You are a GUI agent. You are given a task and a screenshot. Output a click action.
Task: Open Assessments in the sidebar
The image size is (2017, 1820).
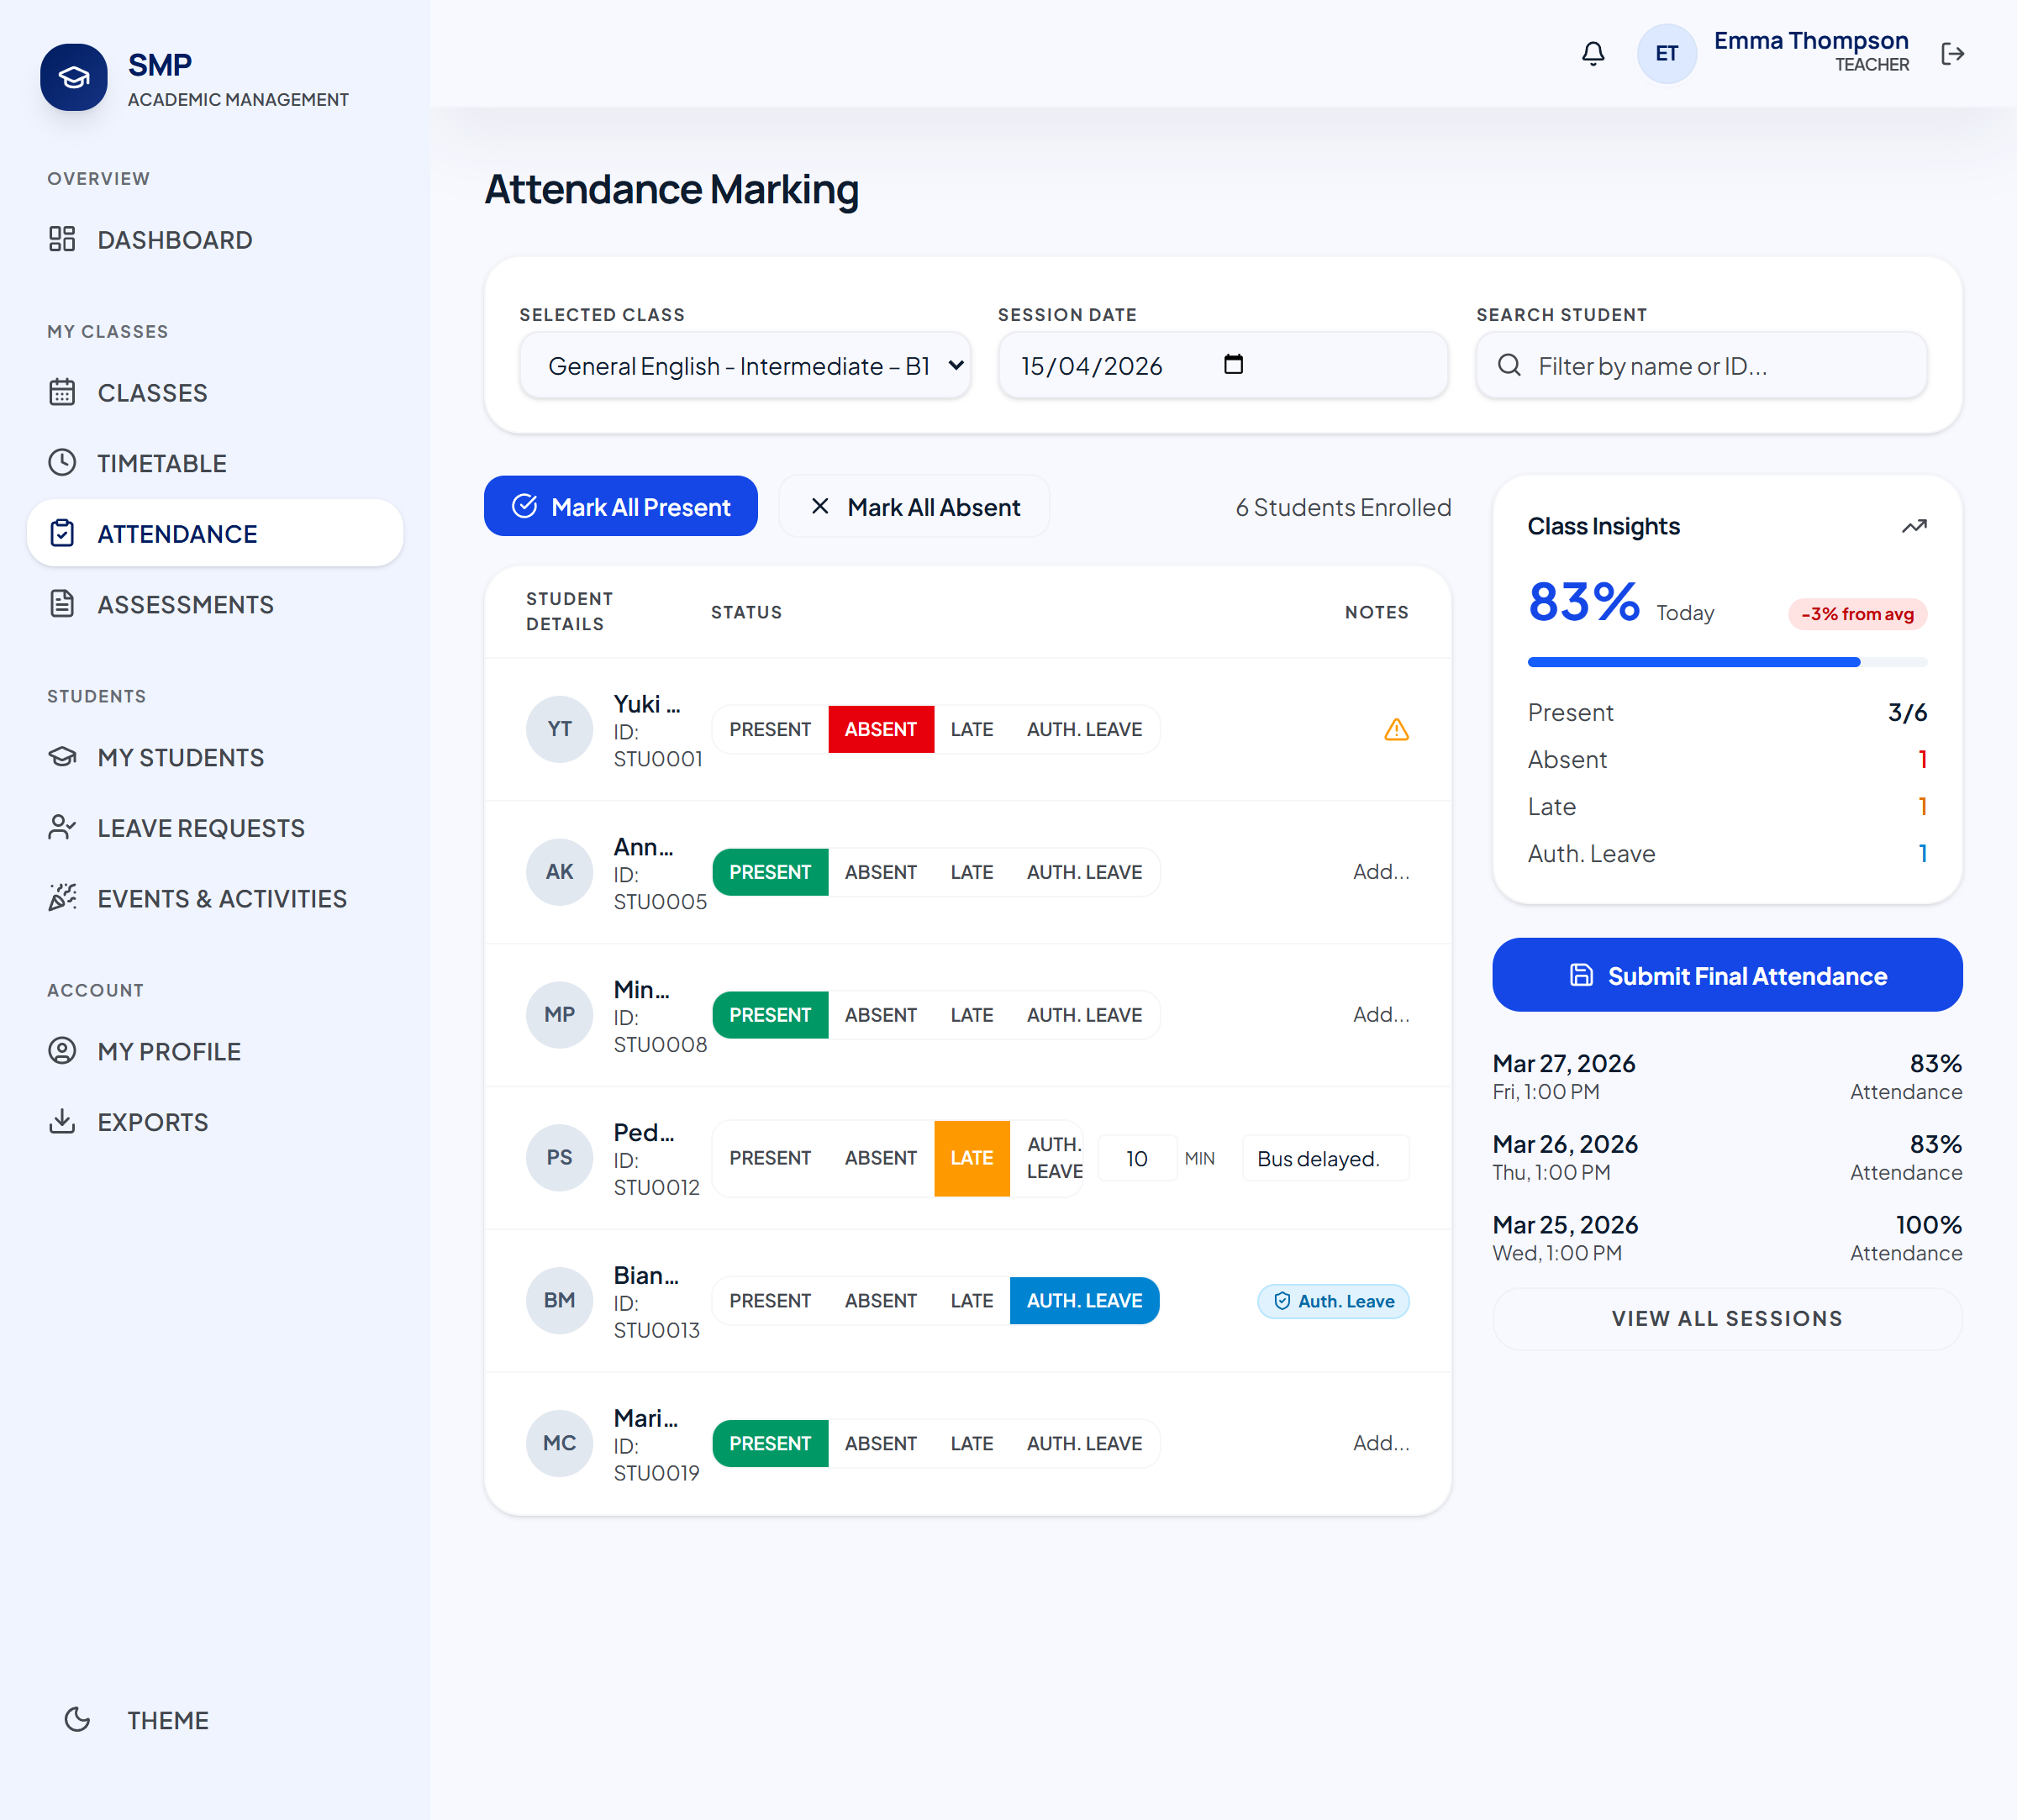tap(215, 604)
